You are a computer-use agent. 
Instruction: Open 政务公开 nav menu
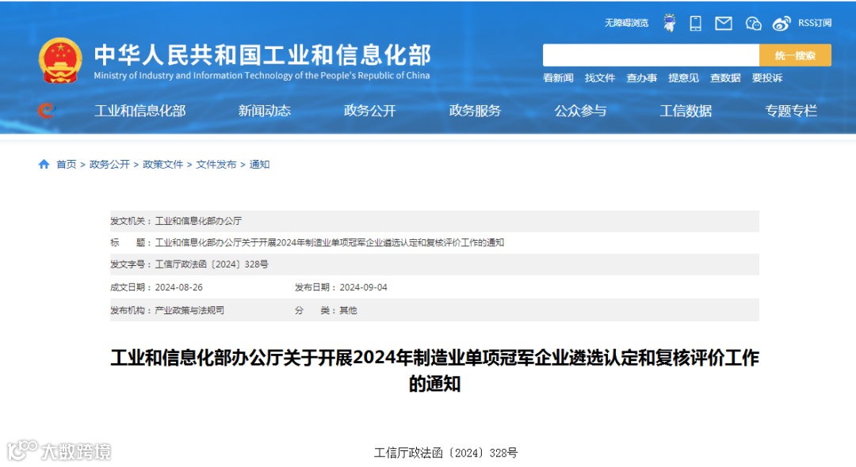(369, 111)
